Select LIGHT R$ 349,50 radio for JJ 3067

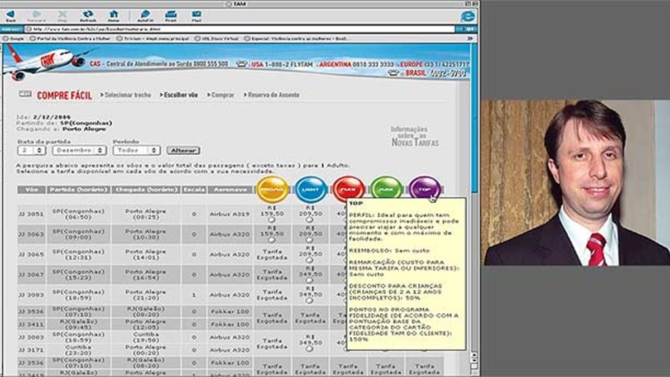pyautogui.click(x=310, y=280)
